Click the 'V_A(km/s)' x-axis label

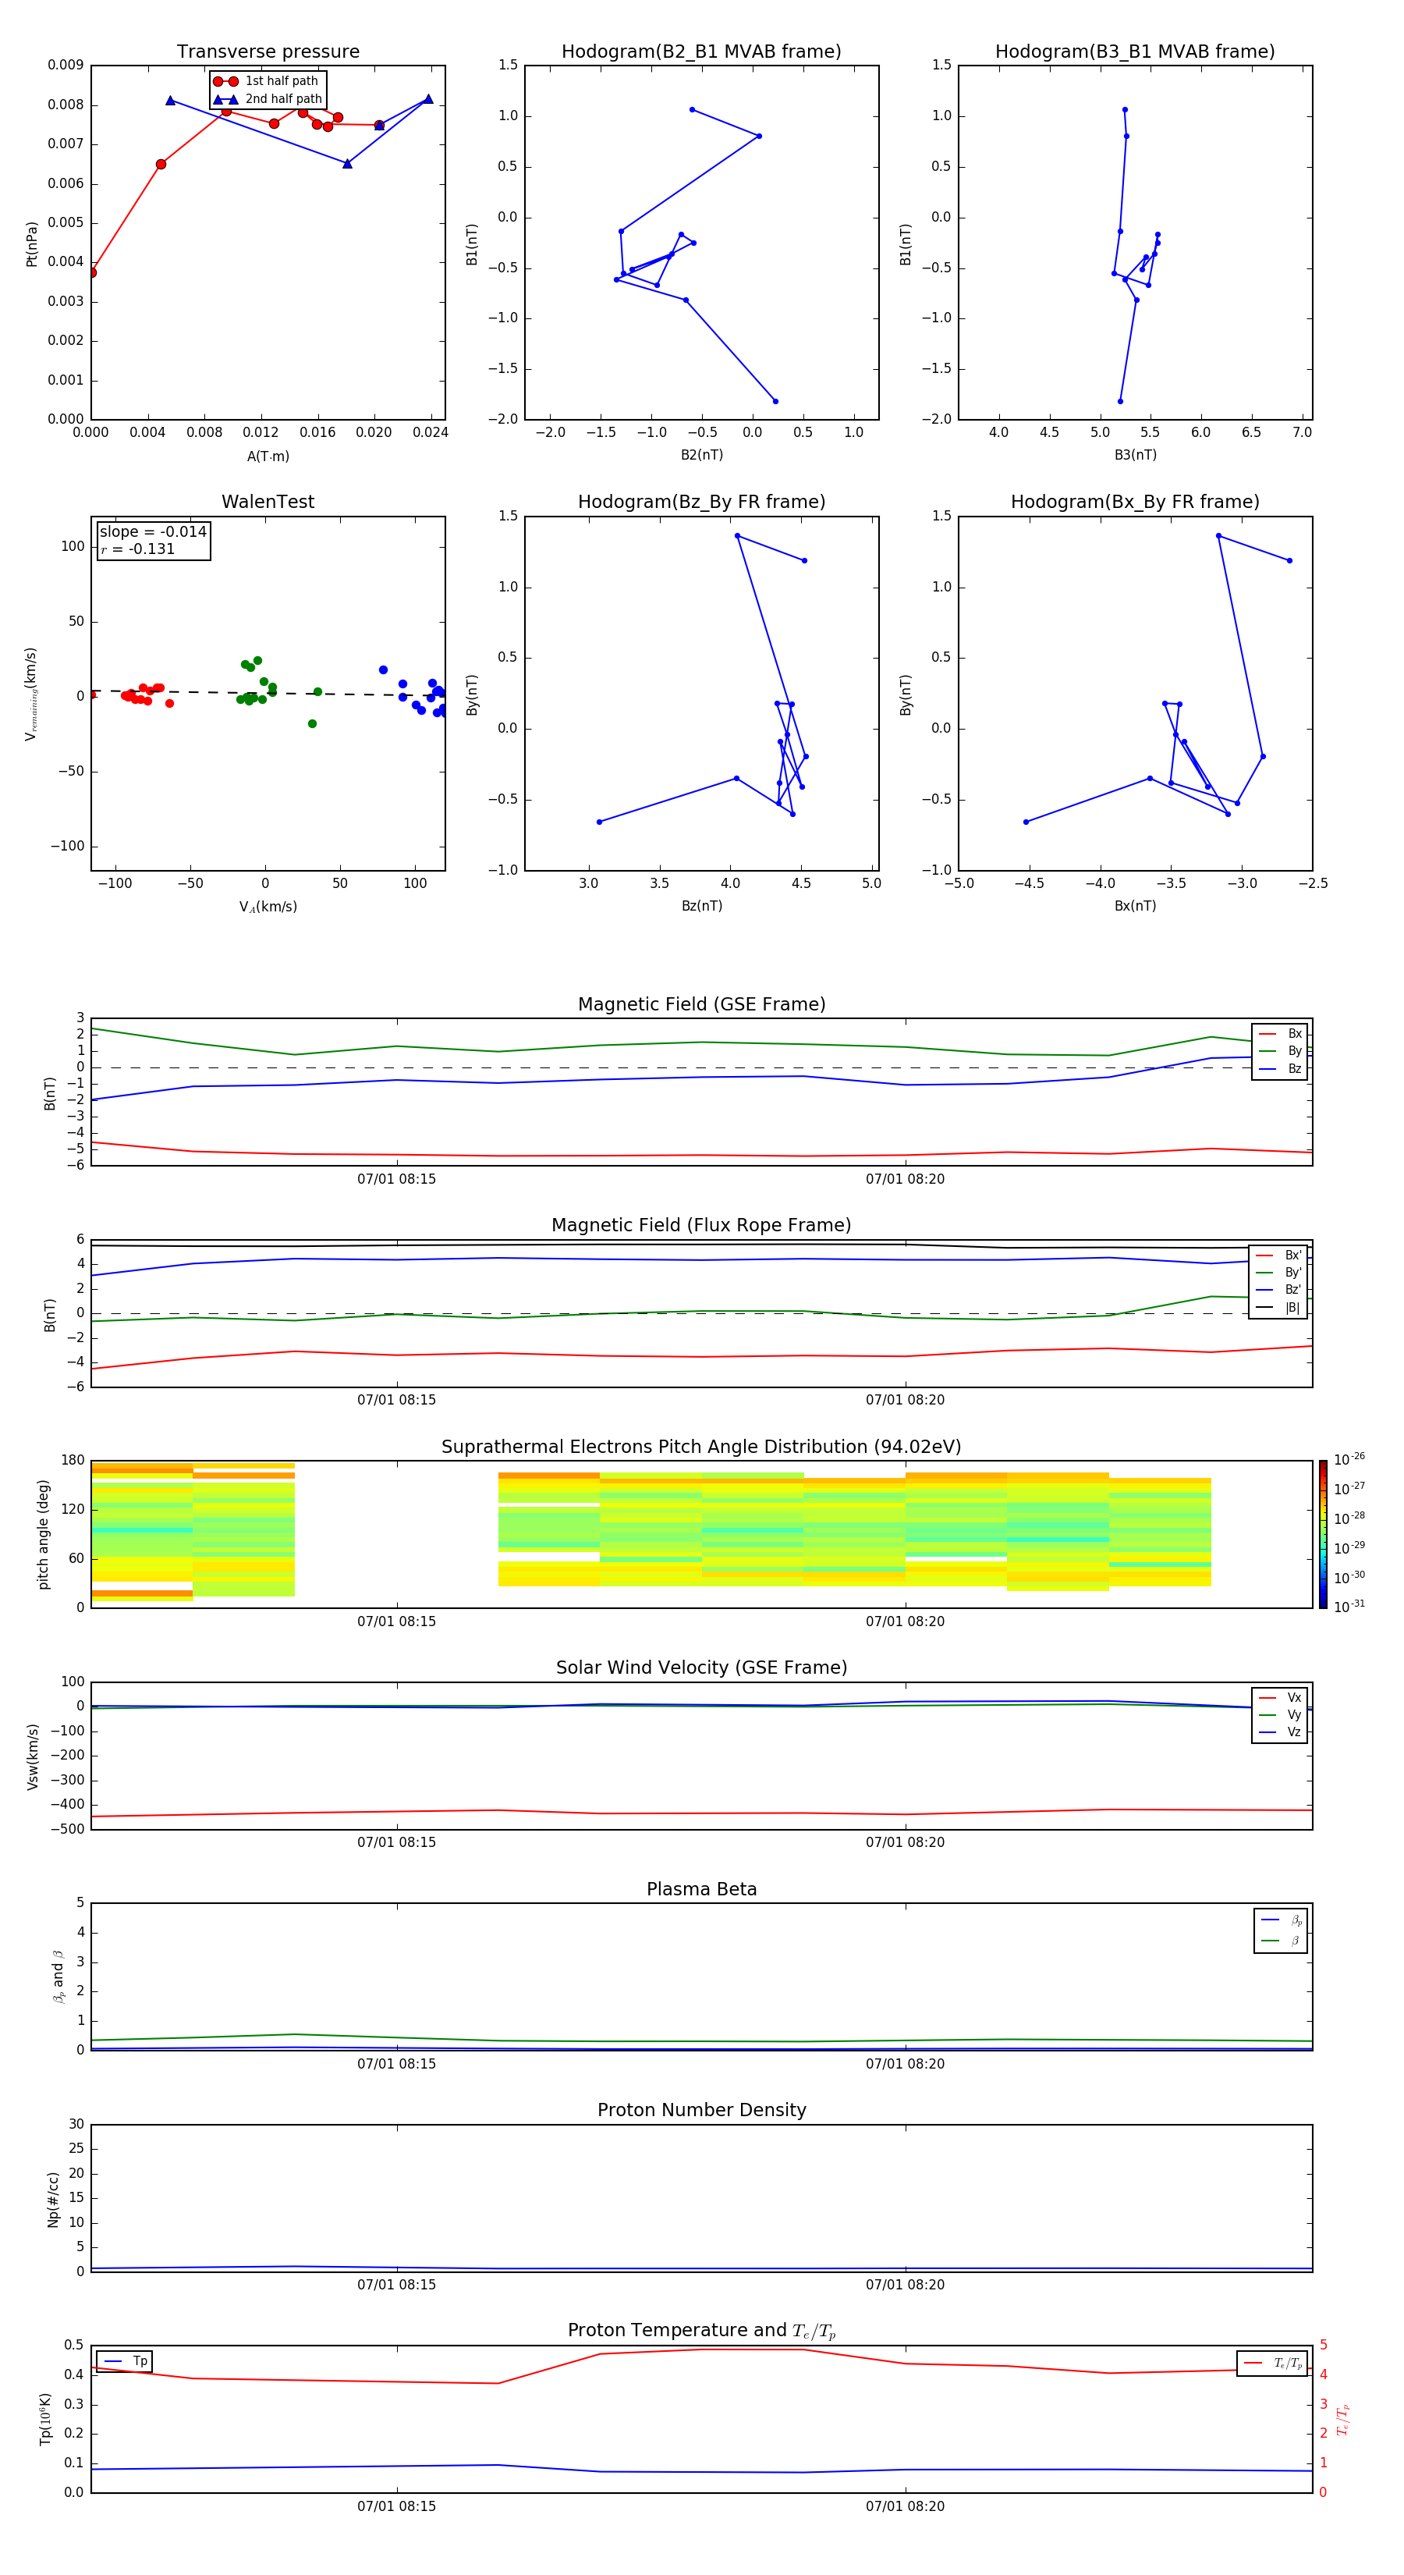pyautogui.click(x=268, y=907)
